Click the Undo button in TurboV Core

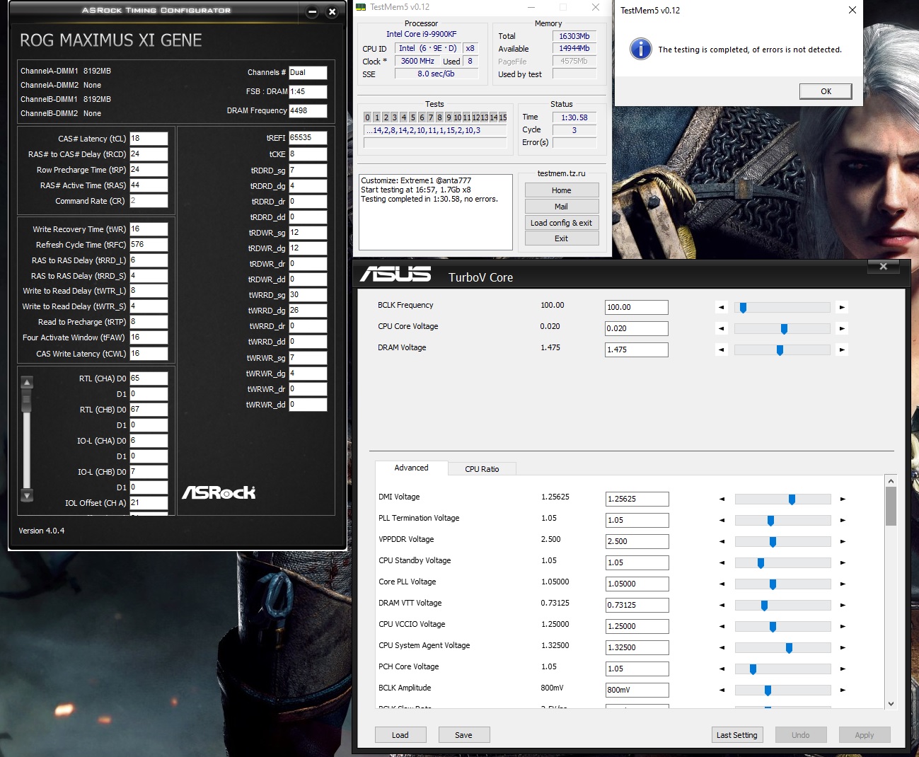(801, 735)
